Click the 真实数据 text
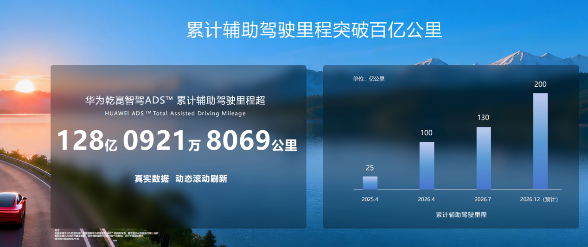Image resolution: width=588 pixels, height=247 pixels. 152,179
